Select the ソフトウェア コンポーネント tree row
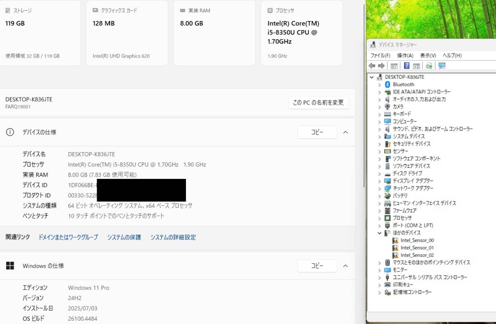496x324 pixels. (416, 159)
